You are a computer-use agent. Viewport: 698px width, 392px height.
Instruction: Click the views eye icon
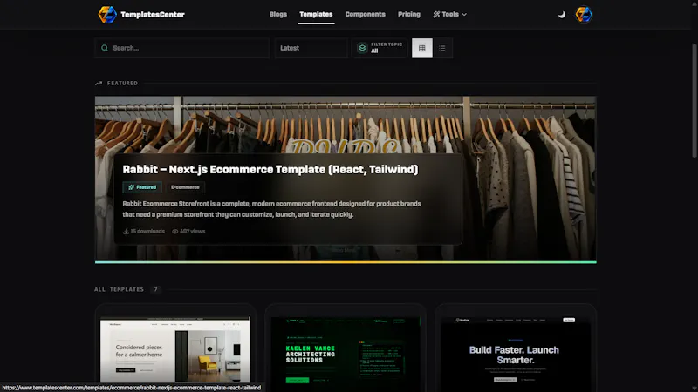click(175, 231)
